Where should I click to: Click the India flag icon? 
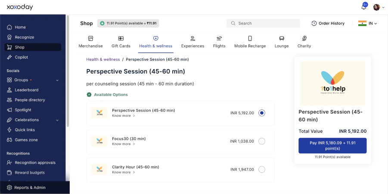pos(362,23)
